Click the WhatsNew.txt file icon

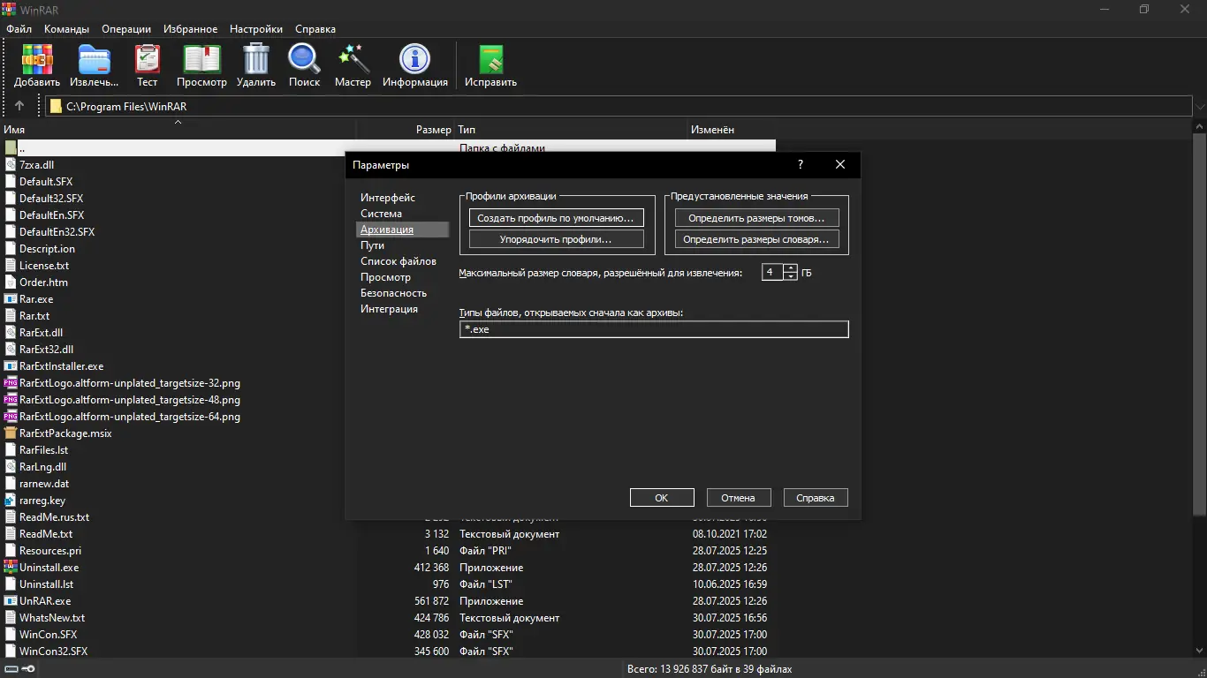coord(11,618)
